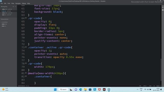
Task: Open Live Preview lightning bolt icon
Action: tap(163, 7)
